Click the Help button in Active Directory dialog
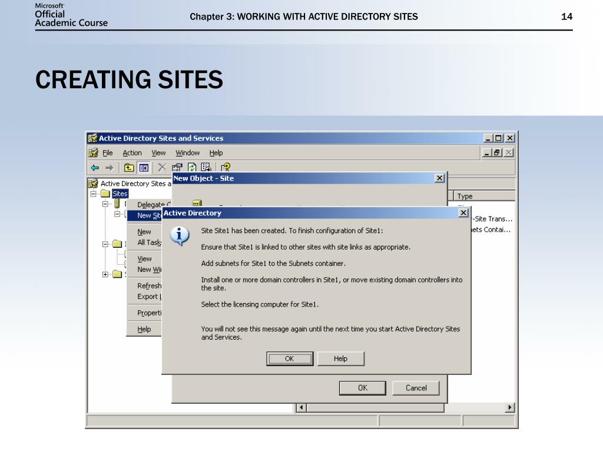 tap(341, 358)
